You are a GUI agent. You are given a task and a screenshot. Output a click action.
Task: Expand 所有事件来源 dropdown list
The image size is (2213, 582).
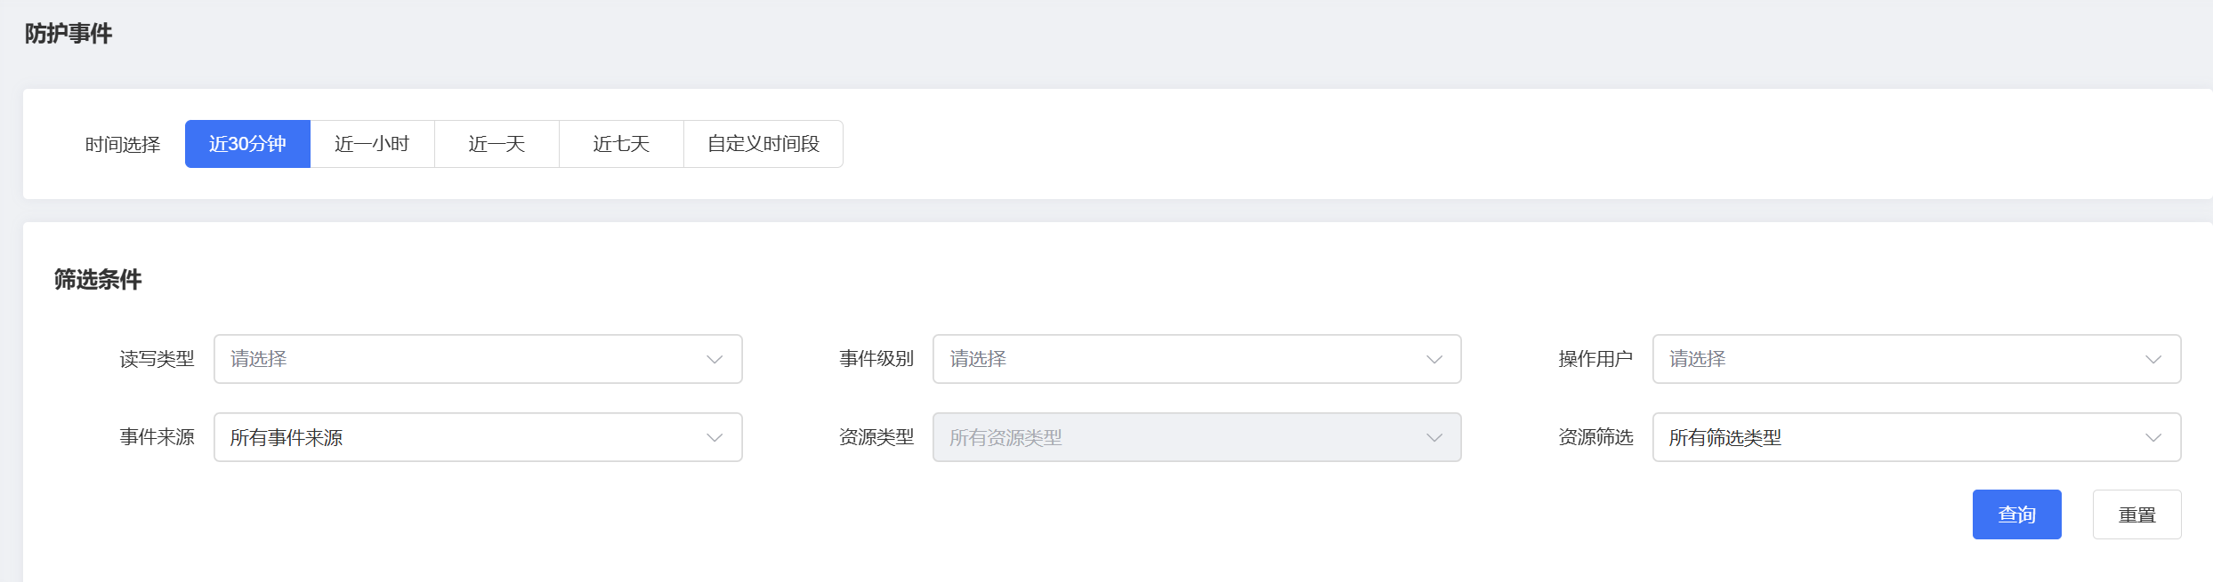tap(463, 437)
